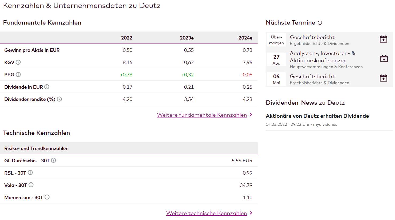Screen dimensions: 395x220
Task: Expand Weitere fundamentale Kennzahlen via its chevron
Action: (x=251, y=115)
